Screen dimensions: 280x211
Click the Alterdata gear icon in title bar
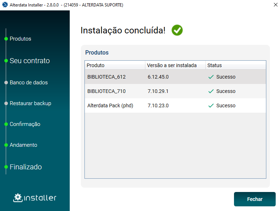[x=5, y=5]
